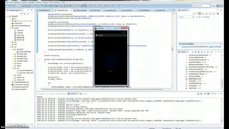
Task: Open the Java perspective button
Action: tap(220, 6)
